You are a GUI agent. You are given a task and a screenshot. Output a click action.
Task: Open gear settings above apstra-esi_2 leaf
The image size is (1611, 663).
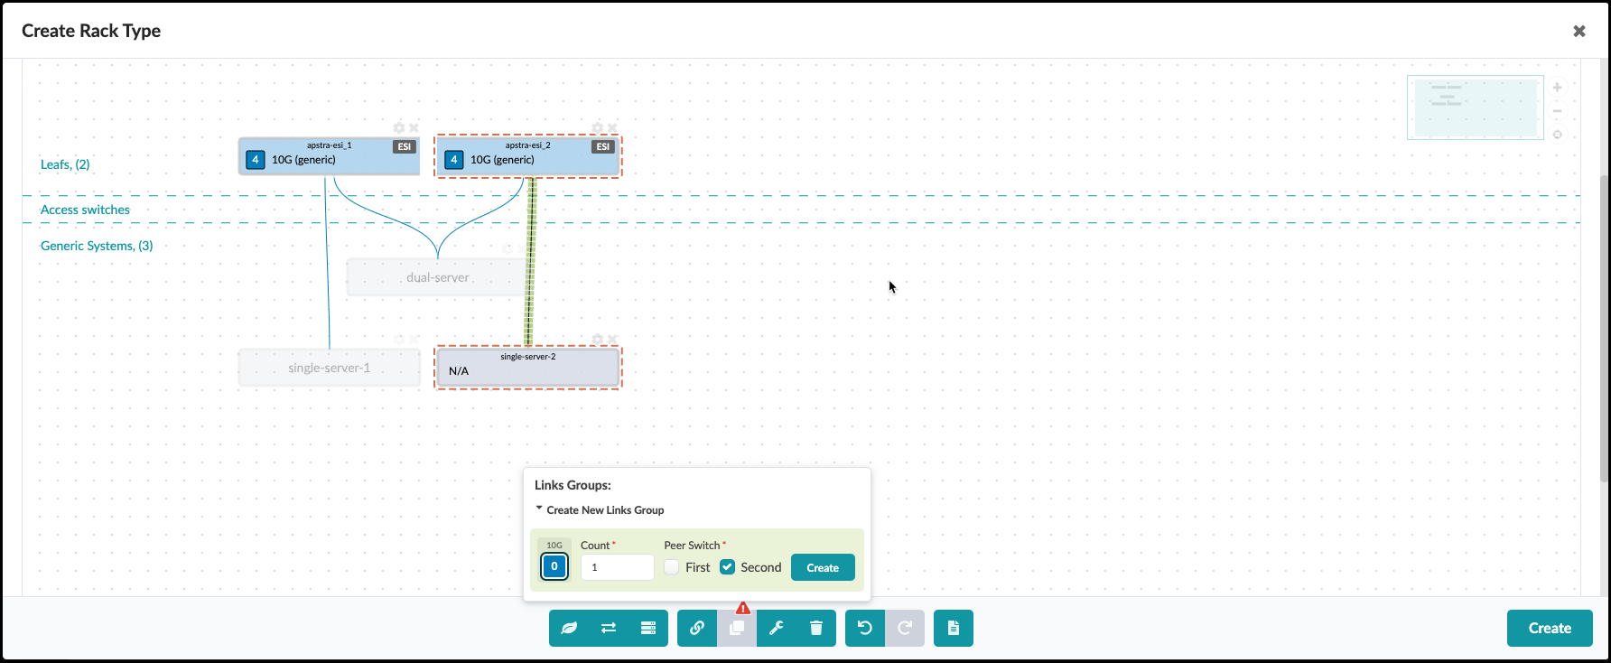tap(597, 128)
